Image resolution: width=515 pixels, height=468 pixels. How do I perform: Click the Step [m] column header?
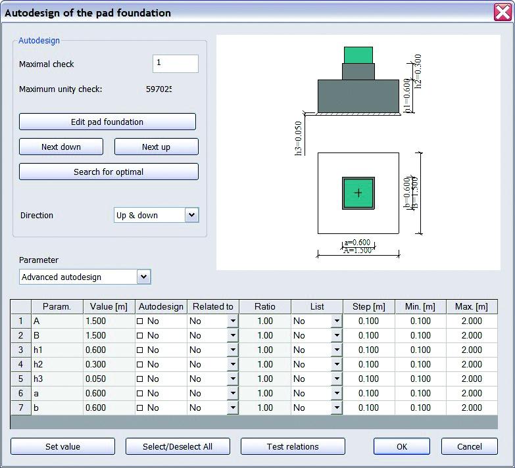tap(368, 307)
